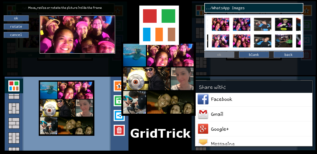The height and width of the screenshot is (154, 317).
Task: Cancel the picture adjustment dialog
Action: 16,35
